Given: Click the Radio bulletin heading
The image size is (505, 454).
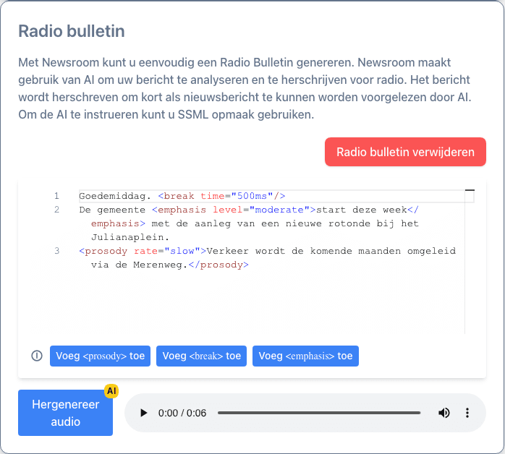Looking at the screenshot, I should coord(72,31).
